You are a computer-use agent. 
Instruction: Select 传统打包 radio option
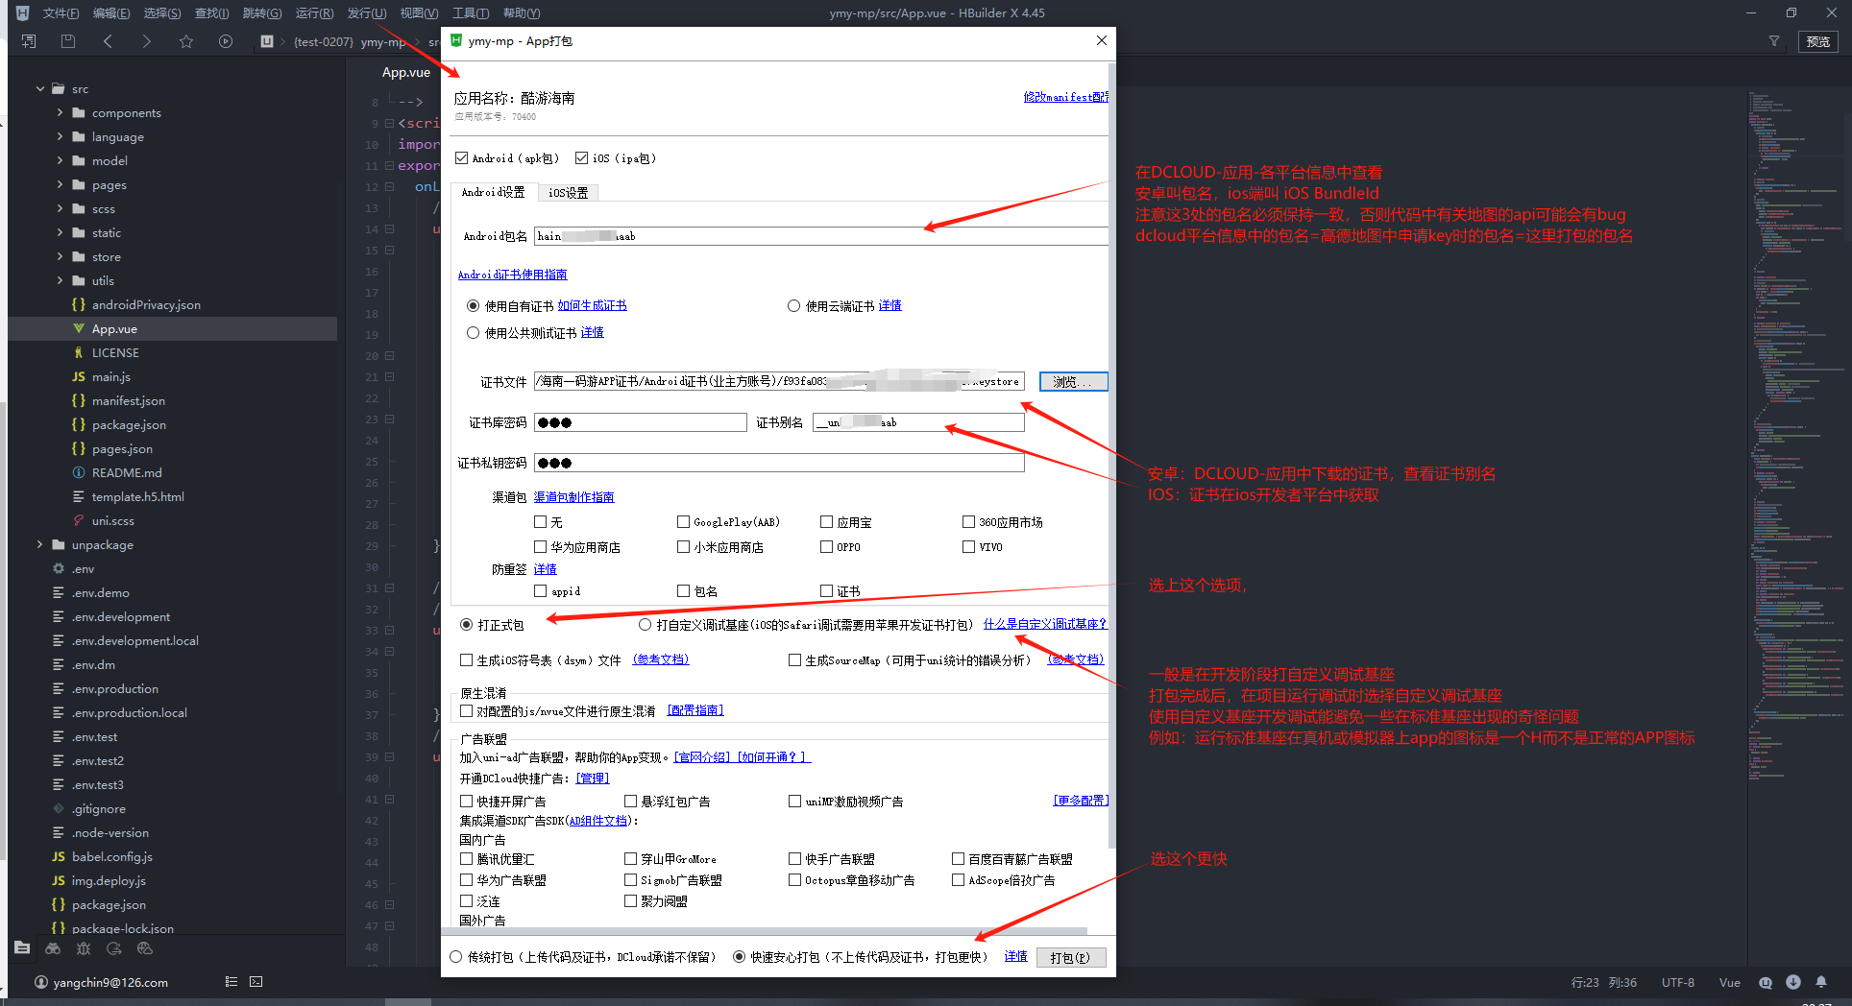click(456, 957)
